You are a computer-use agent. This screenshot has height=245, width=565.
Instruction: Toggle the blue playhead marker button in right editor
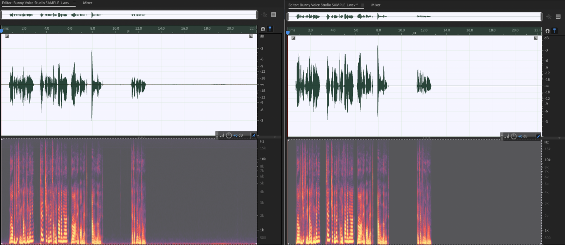555,31
